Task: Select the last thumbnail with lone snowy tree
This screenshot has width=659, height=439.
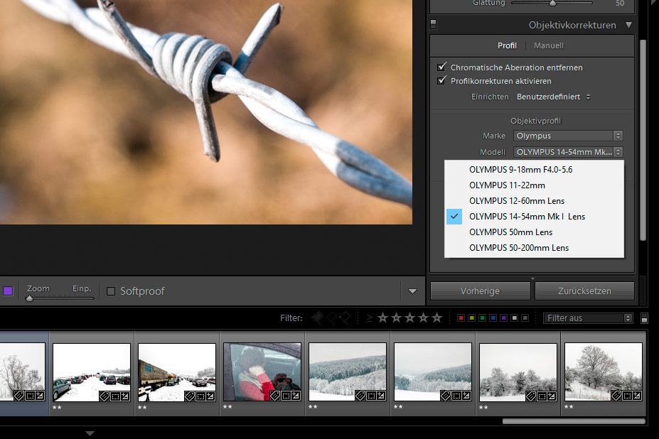Action: click(604, 372)
